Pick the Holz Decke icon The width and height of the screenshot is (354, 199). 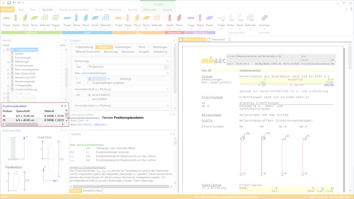146,18
